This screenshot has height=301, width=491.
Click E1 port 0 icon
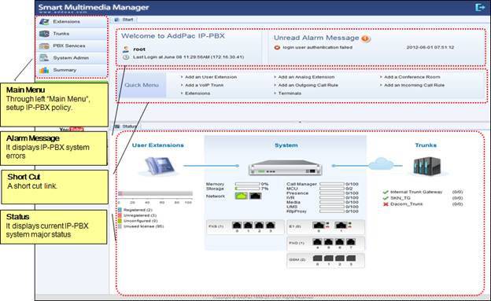click(x=319, y=226)
